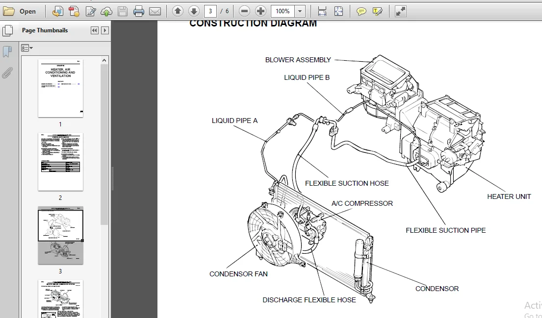Select page 3 thumbnail

(x=60, y=236)
